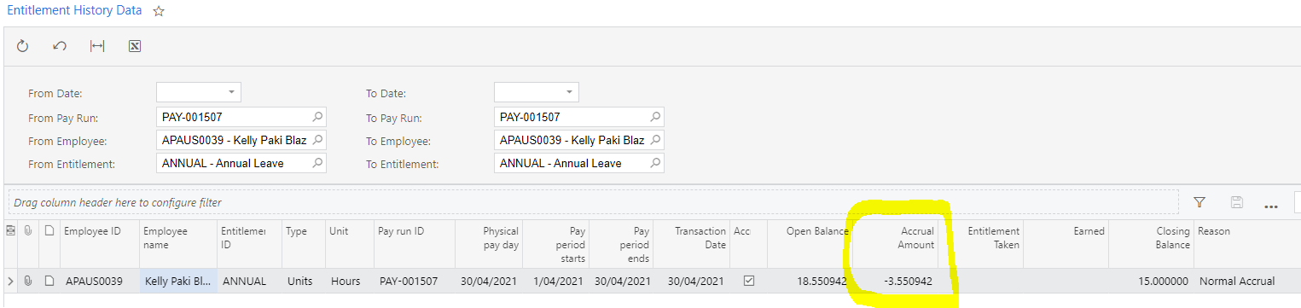The height and width of the screenshot is (308, 1301).
Task: Click the attachments paperclip column header icon
Action: pos(28,231)
